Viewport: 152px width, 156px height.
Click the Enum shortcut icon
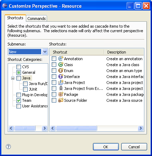(61, 70)
